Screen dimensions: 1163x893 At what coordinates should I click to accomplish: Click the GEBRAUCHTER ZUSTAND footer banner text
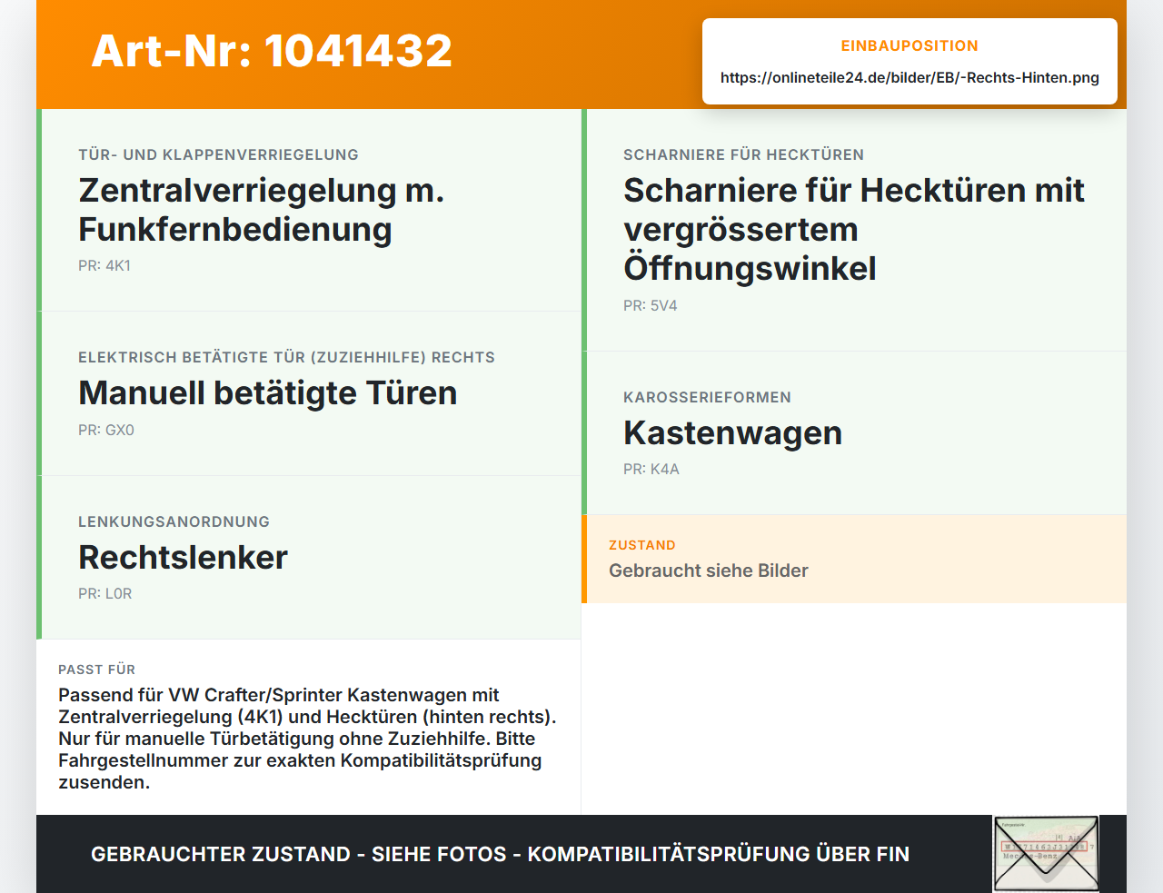point(500,854)
